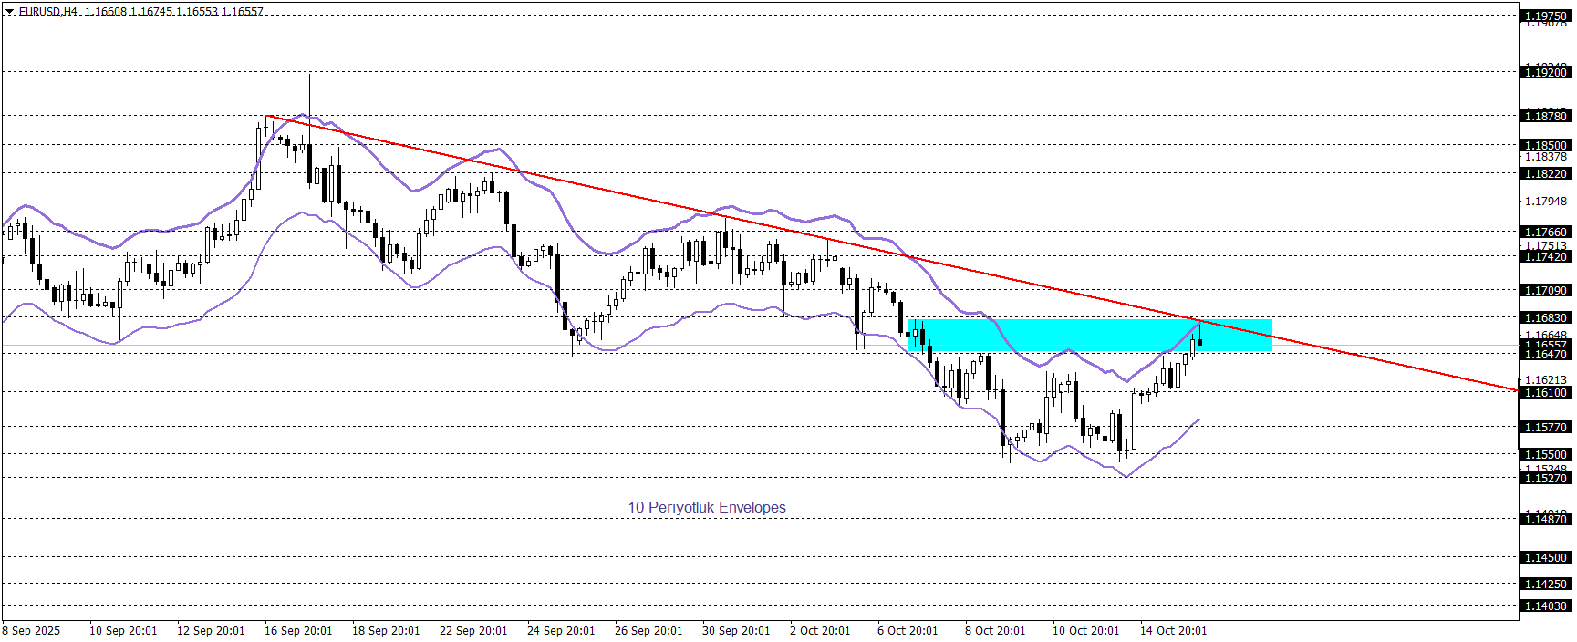Screen dimensions: 1577x642
Task: Click the 1.14870 price level label
Action: [x=1546, y=520]
